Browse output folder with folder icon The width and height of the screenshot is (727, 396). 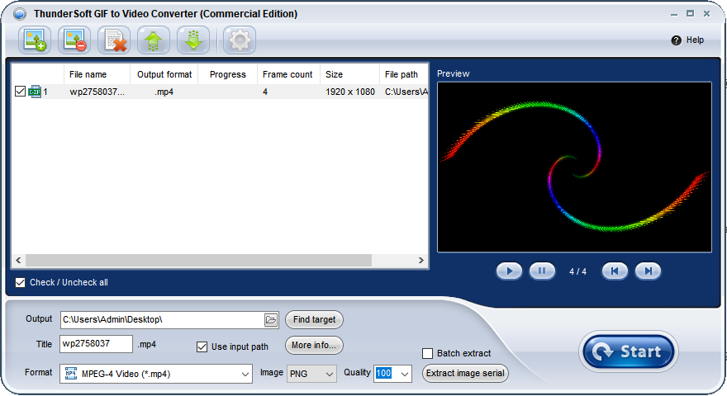point(270,319)
